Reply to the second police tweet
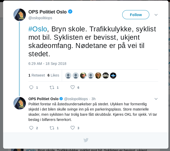This screenshot has width=170, height=151. click(31, 128)
